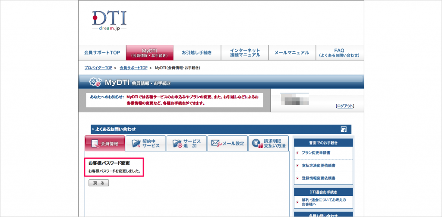Open the 登録情報変更依頼書 link
The width and height of the screenshot is (442, 217).
319,178
